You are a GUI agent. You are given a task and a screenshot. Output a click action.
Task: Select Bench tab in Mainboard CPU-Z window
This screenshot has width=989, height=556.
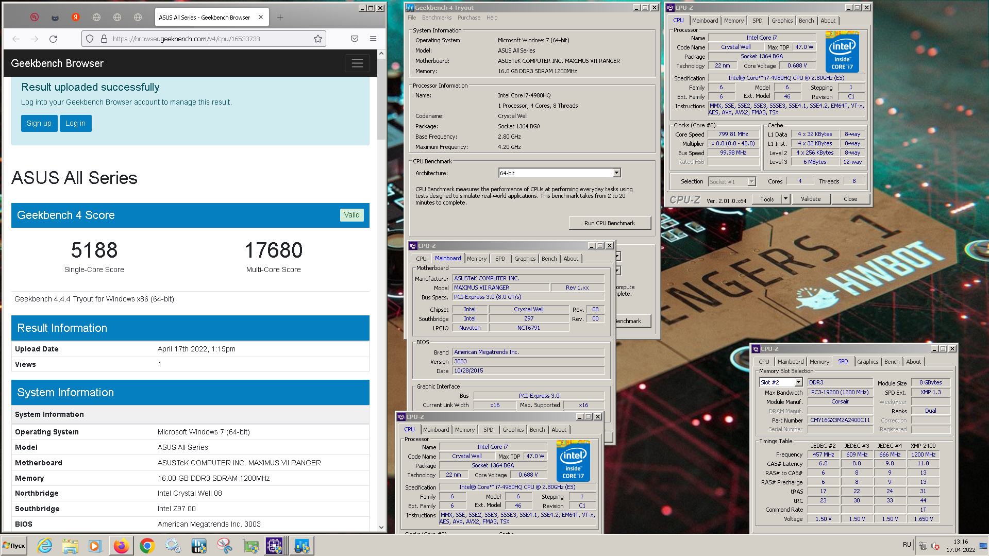click(549, 259)
